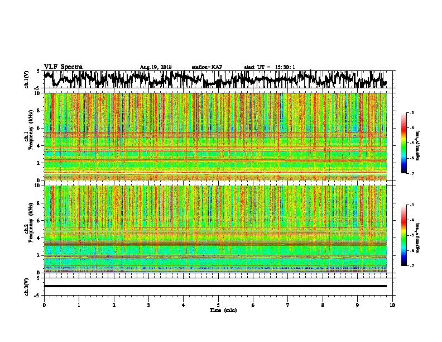
Task: Click the "1" minute tick on time axis
Action: 79,305
